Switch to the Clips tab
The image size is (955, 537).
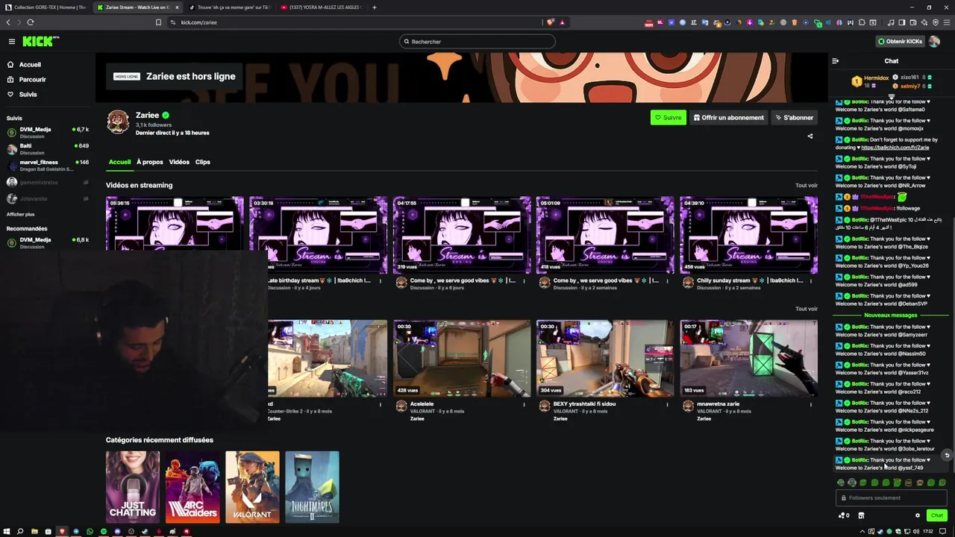coord(203,162)
